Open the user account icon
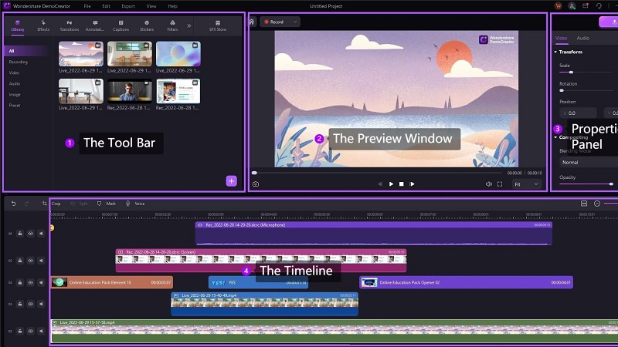This screenshot has height=347, width=618. pyautogui.click(x=572, y=6)
